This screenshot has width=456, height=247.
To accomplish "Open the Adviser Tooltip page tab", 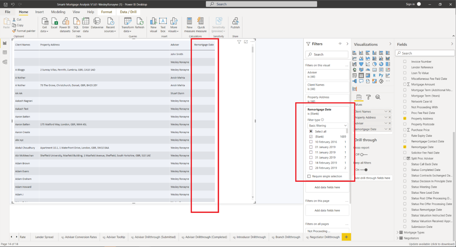I will (114, 237).
